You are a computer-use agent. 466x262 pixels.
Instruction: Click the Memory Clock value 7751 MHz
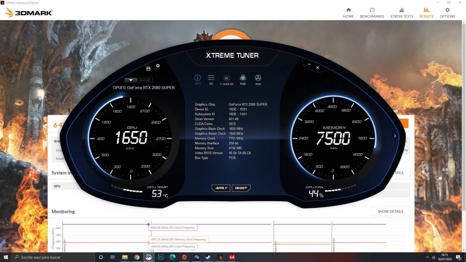[236, 138]
